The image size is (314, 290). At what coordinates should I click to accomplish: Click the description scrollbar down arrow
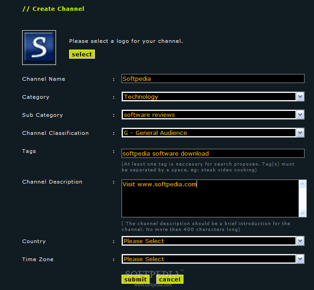[x=302, y=213]
